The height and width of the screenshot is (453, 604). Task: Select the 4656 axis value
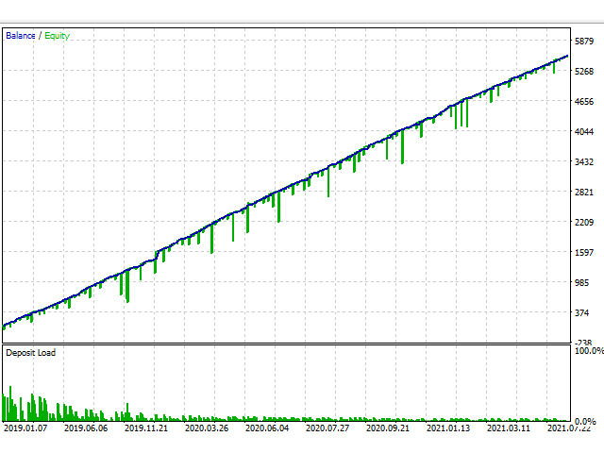(584, 102)
